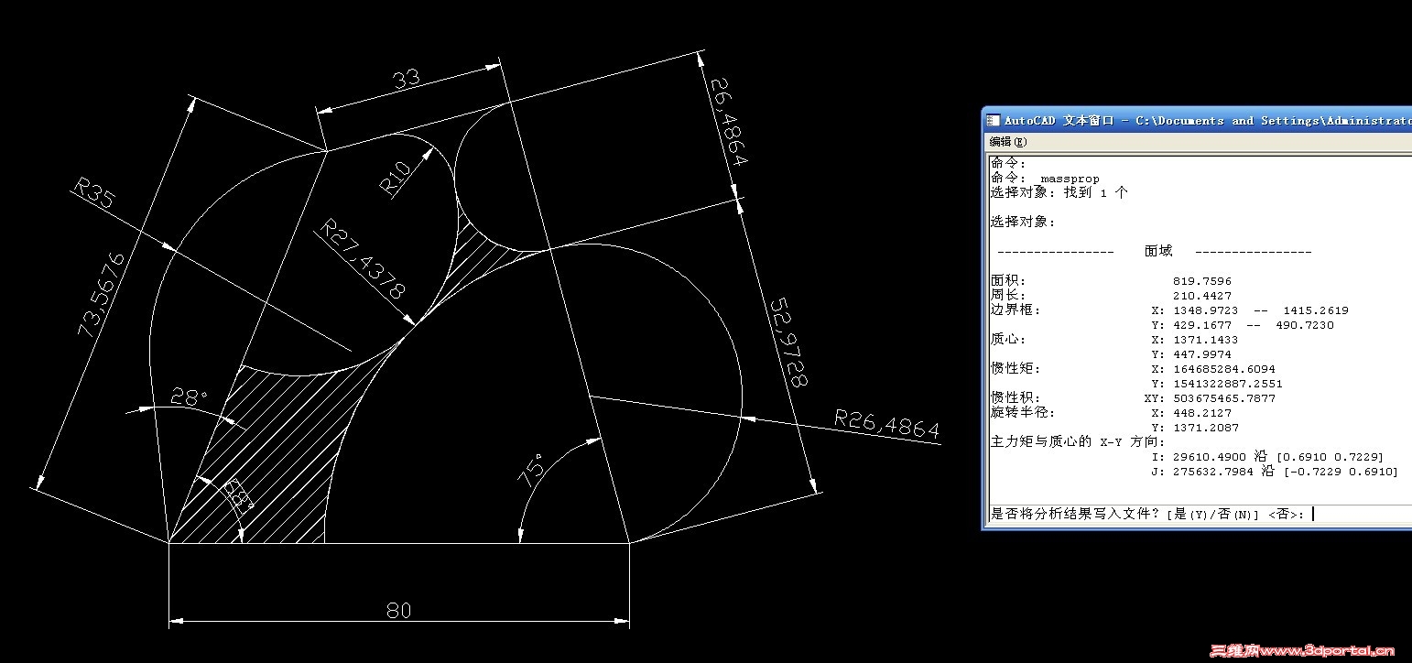The width and height of the screenshot is (1412, 663).
Task: Select the R26,4864 radius dimension text
Action: coord(887,426)
